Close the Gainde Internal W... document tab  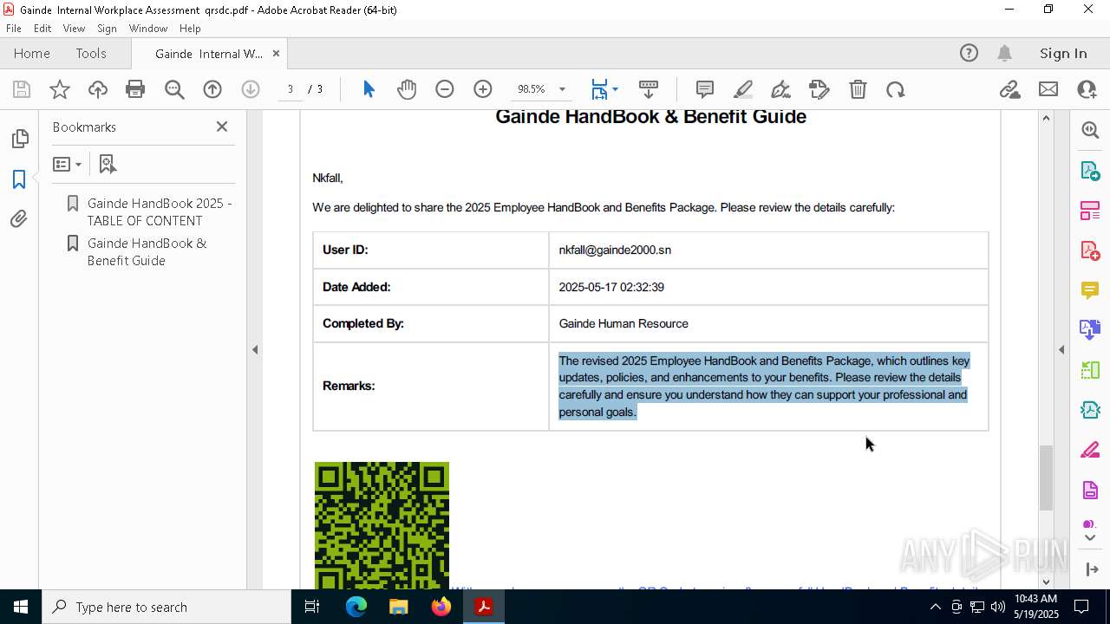pyautogui.click(x=276, y=54)
